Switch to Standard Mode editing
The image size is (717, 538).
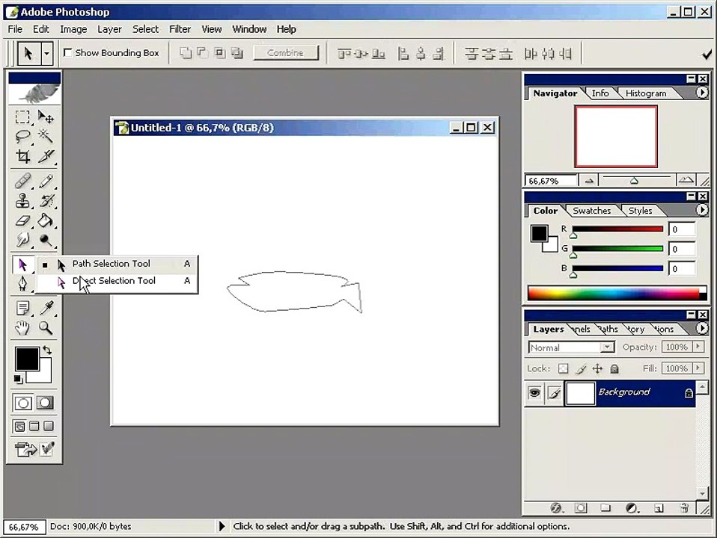coord(23,403)
